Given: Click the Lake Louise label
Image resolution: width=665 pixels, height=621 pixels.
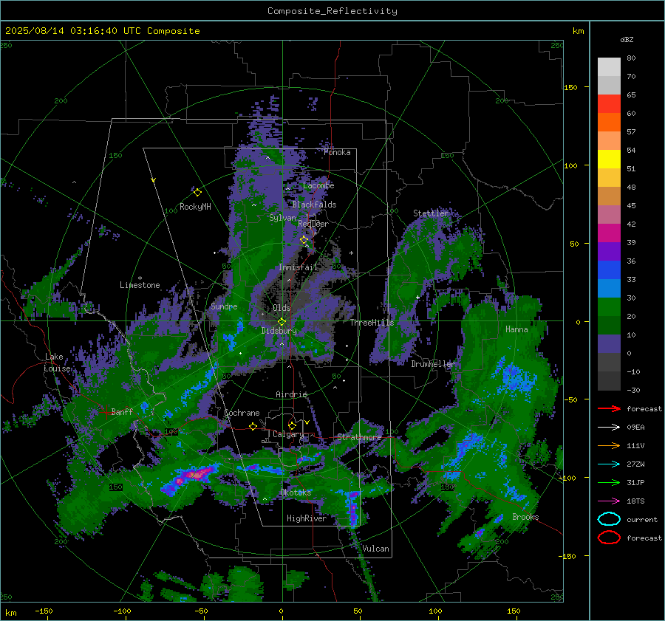Looking at the screenshot, I should pos(58,363).
